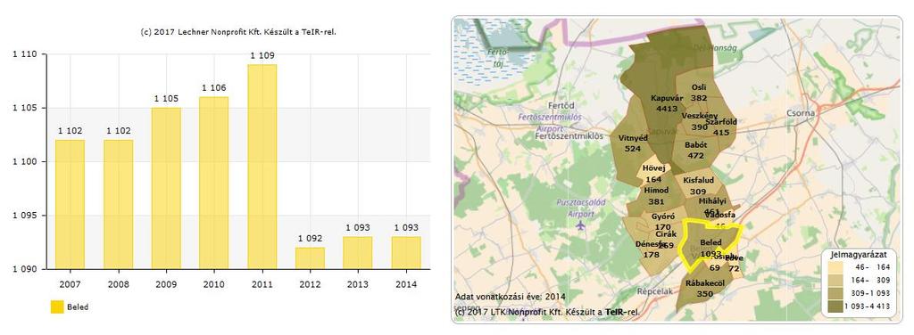
Task: Click the 2011 x-axis year label
Action: click(x=262, y=284)
